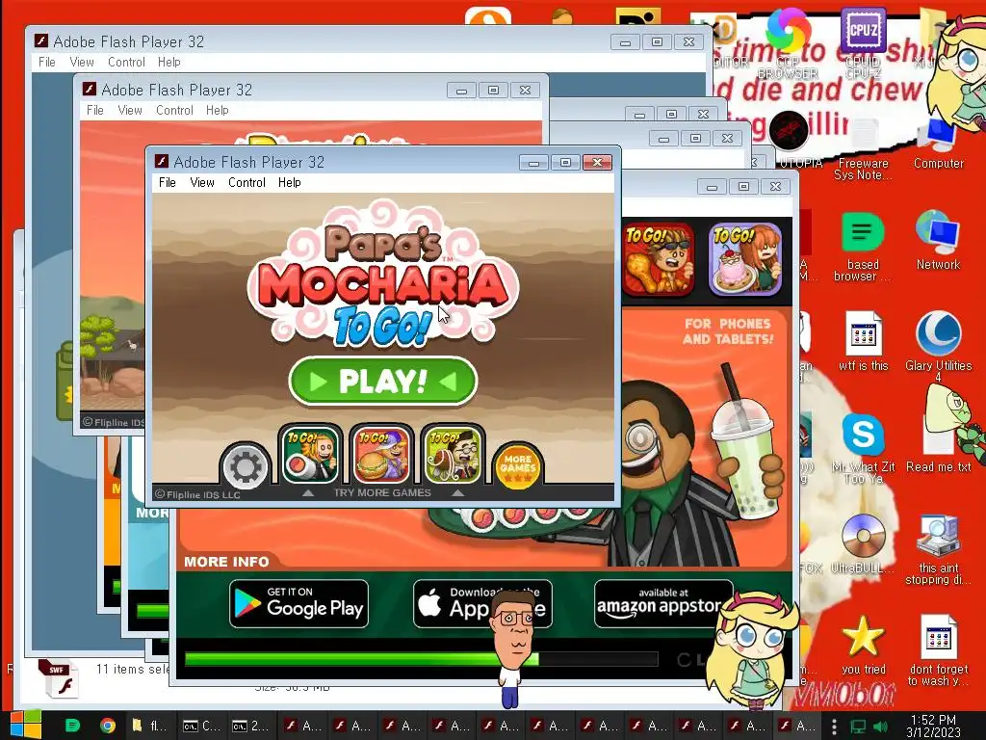
Task: Click the cake To Go icon
Action: coord(746,259)
